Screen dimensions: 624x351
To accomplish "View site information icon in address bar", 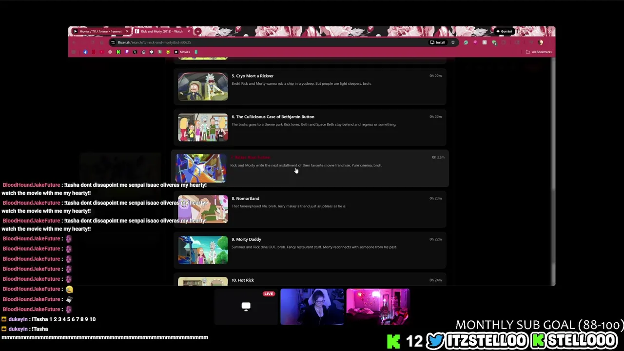I will point(113,42).
